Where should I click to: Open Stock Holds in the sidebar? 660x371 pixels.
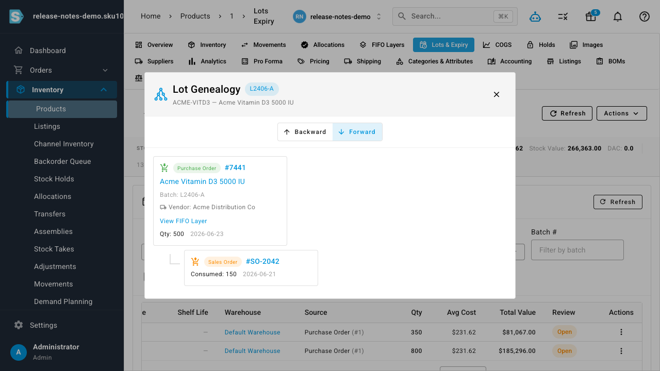54,179
